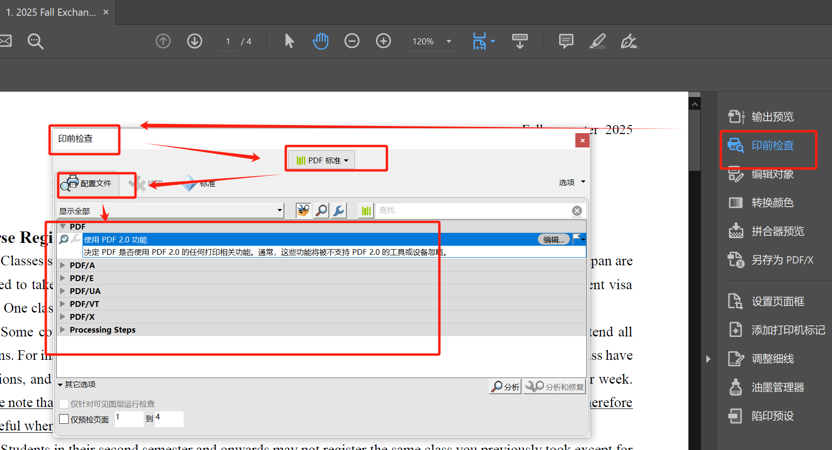The width and height of the screenshot is (832, 450).
Task: Click the wrench fix-up icon in Preflight dialog
Action: pyautogui.click(x=338, y=210)
